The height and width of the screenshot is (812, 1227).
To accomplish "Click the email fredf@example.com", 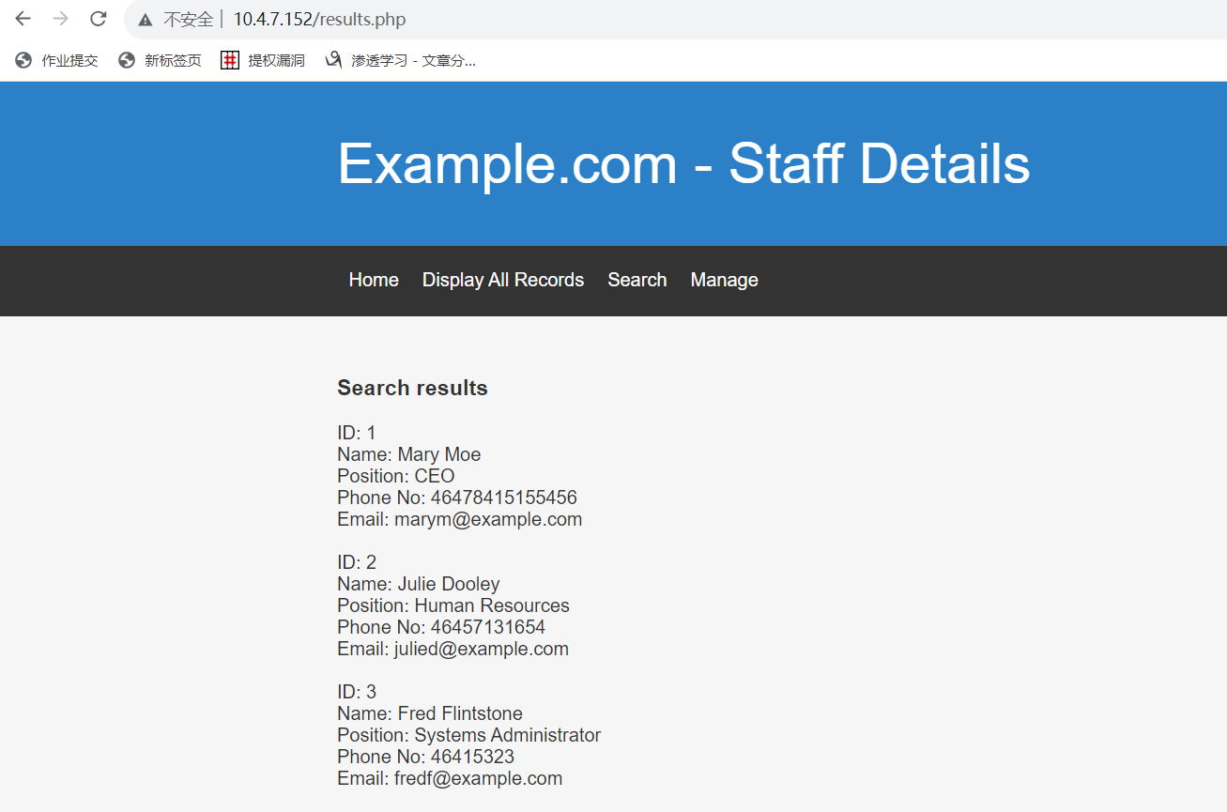I will [x=478, y=778].
